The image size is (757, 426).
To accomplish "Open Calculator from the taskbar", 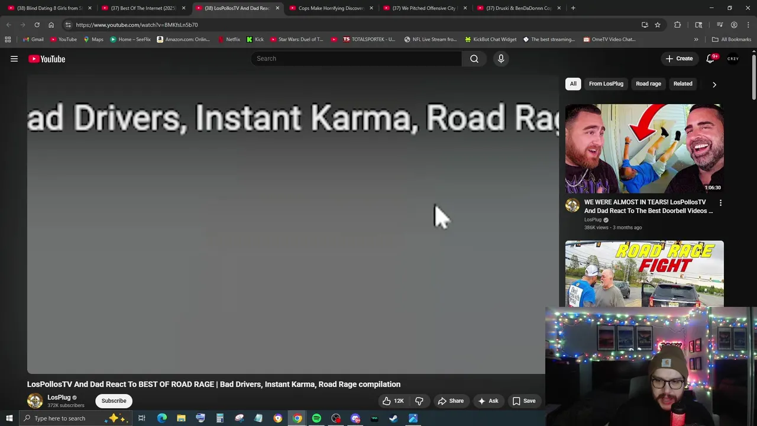I will (x=219, y=418).
